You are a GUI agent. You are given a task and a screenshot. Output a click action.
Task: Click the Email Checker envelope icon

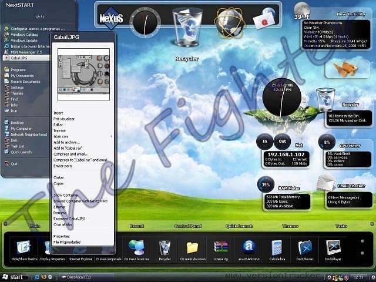325,183
